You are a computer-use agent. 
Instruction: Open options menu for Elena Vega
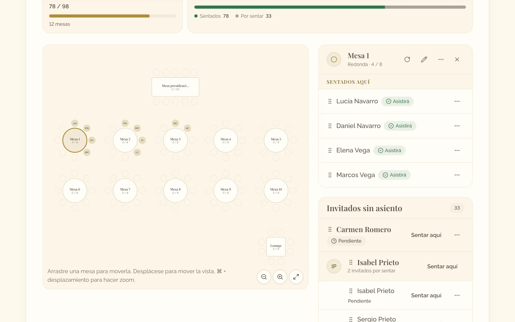pyautogui.click(x=457, y=150)
